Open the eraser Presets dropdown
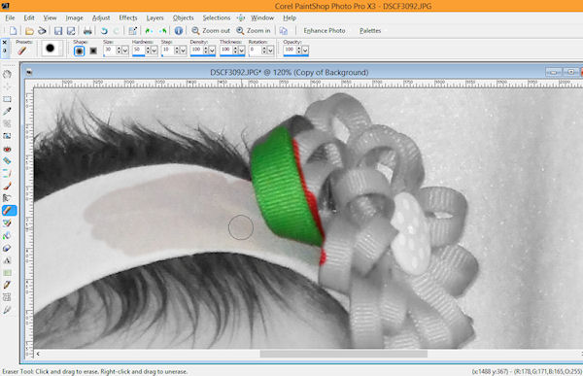Image resolution: width=583 pixels, height=376 pixels. pos(22,51)
